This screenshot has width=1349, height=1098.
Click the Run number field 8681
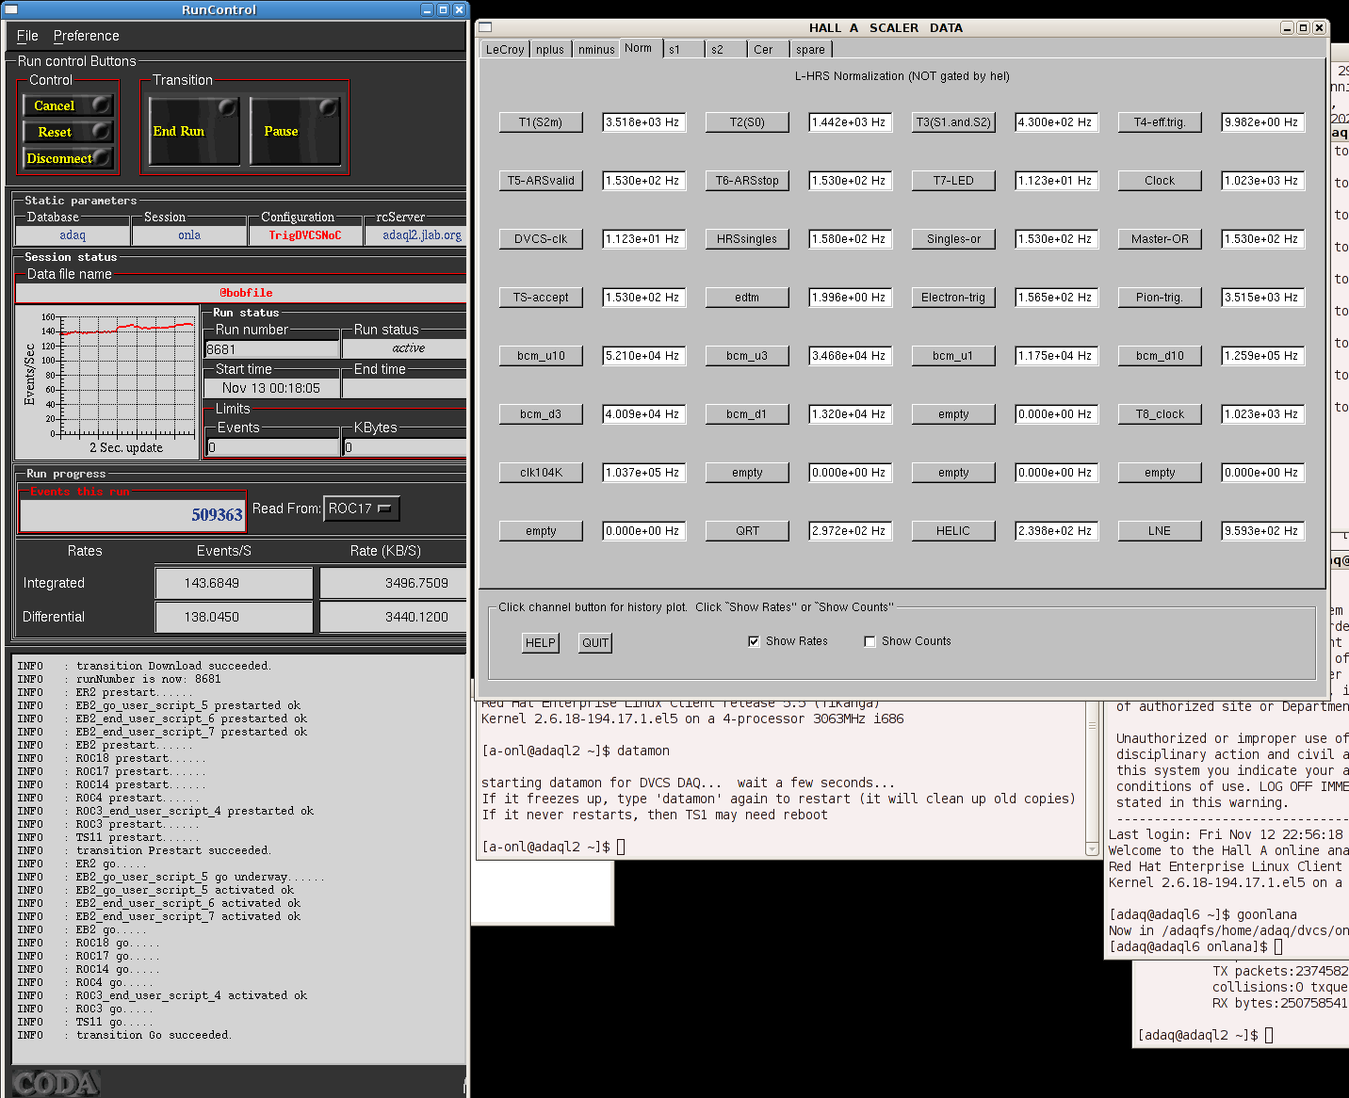coord(272,348)
